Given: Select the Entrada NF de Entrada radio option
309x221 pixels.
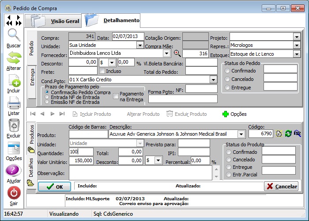Looking at the screenshot, I should pyautogui.click(x=48, y=97).
